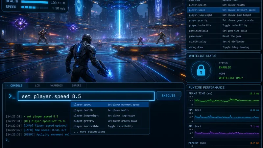Click the RUNTIME PERFORMANCE panel header
Screen dimensions: 263x148
click(x=206, y=87)
